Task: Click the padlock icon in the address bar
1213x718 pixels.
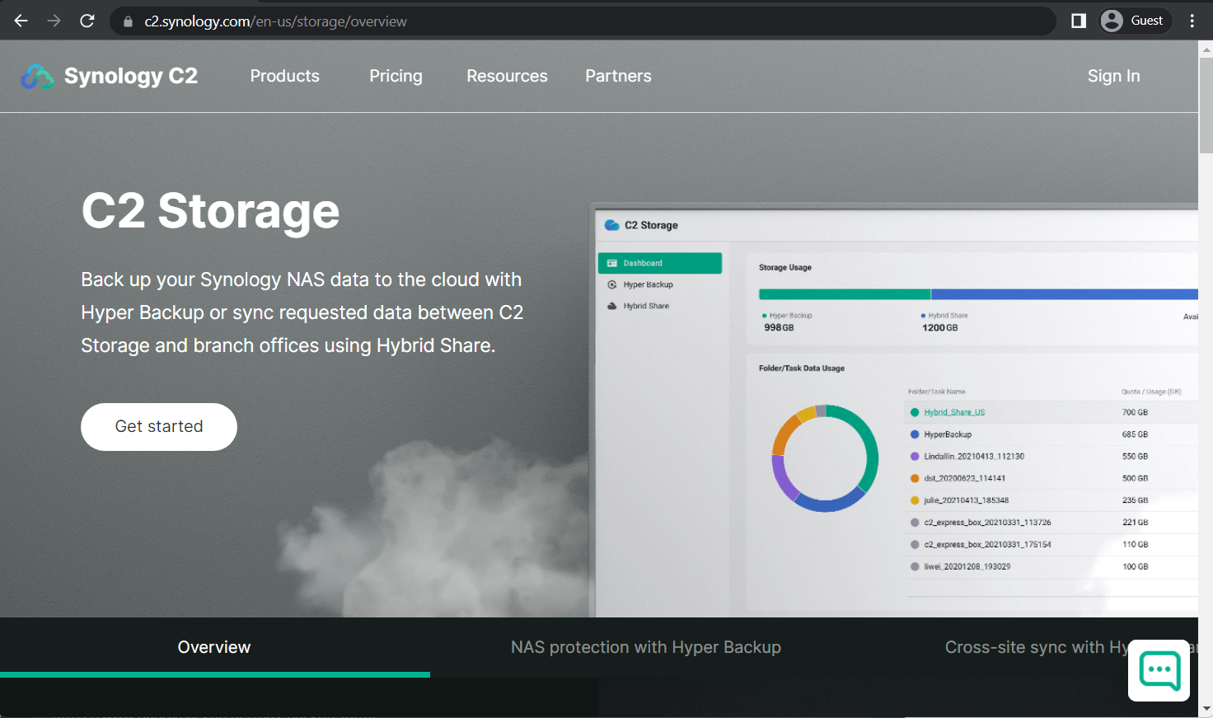Action: 127,21
